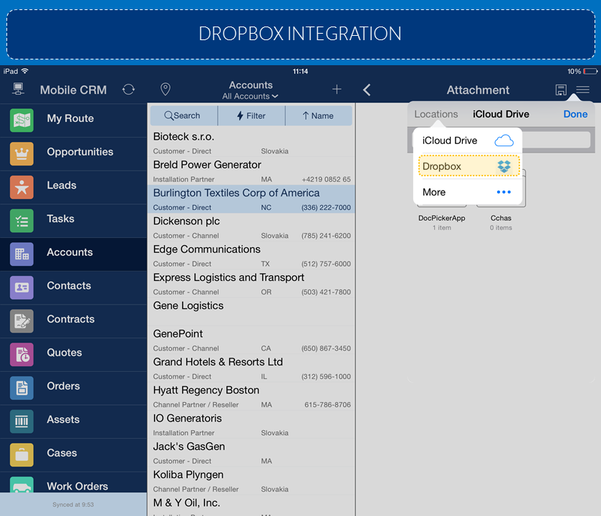The width and height of the screenshot is (601, 516).
Task: Select Opportunities in the sidebar
Action: tap(80, 152)
